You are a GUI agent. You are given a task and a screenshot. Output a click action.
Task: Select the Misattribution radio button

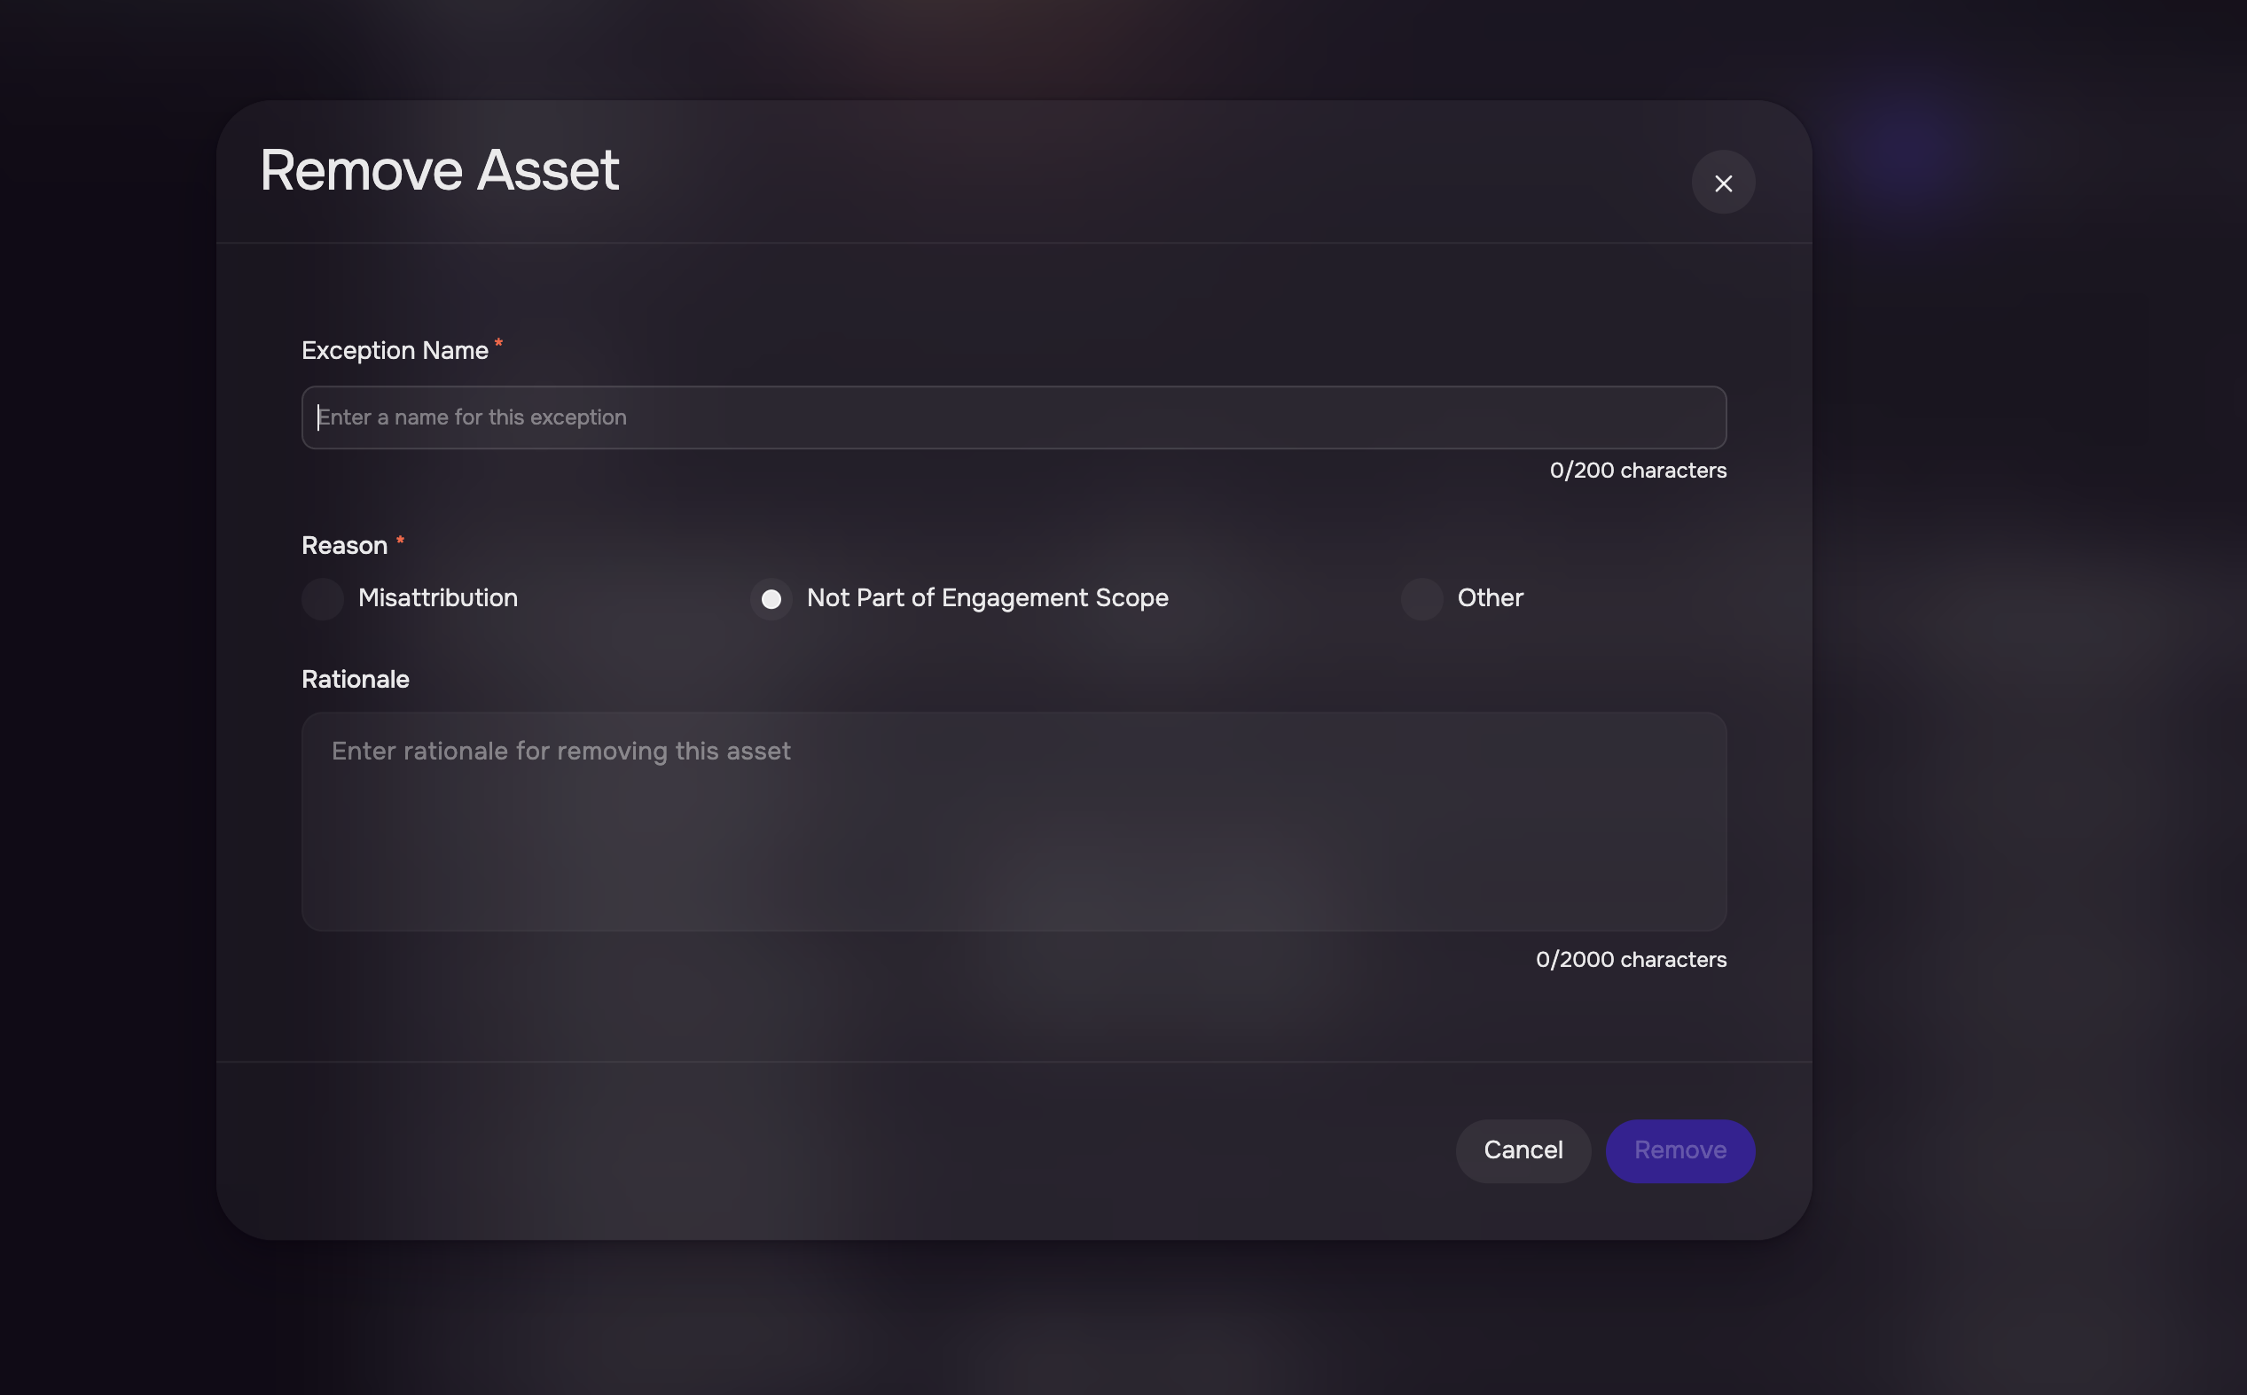[x=322, y=599]
